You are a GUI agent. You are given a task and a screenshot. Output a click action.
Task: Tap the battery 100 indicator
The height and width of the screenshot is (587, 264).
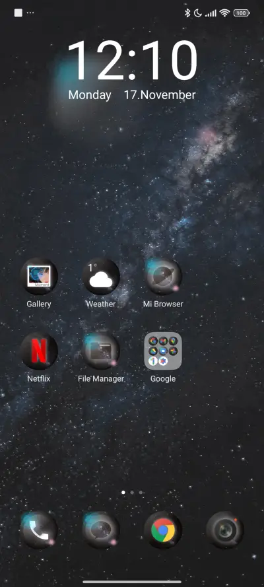point(242,13)
